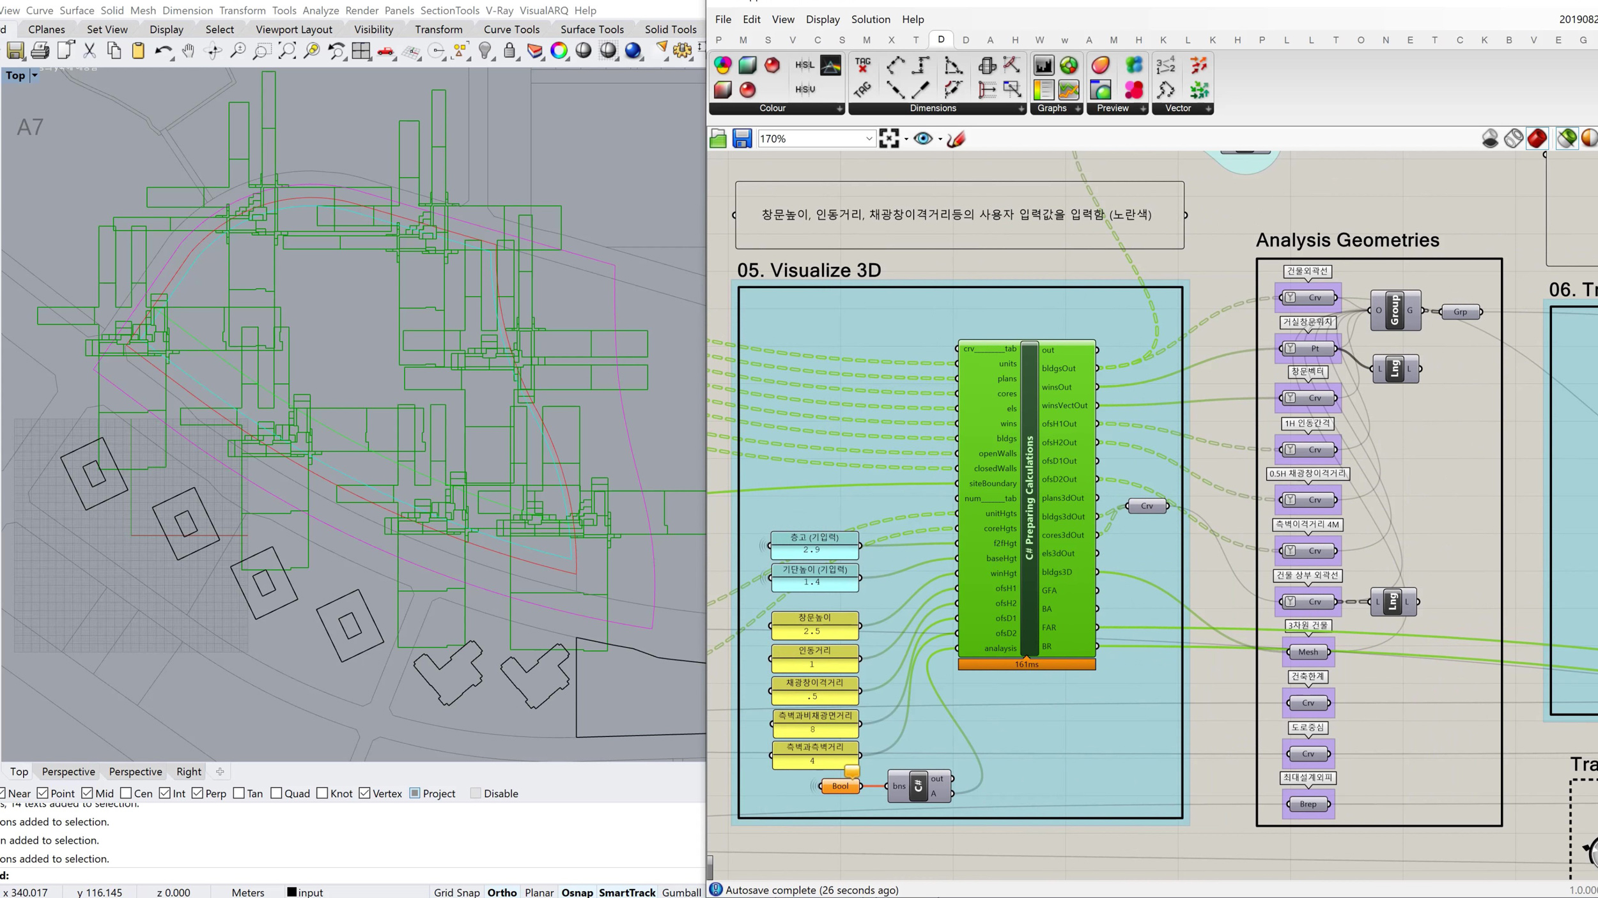Viewport: 1598px width, 898px height.
Task: Click the Paste clipboard icon
Action: pyautogui.click(x=138, y=50)
